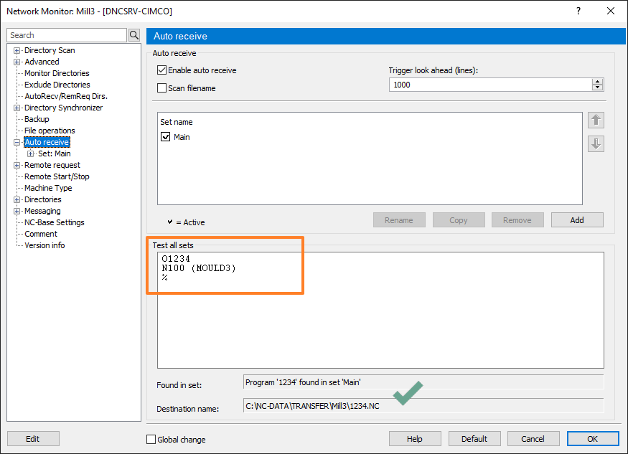Enable Global change checkbox

[x=151, y=439]
